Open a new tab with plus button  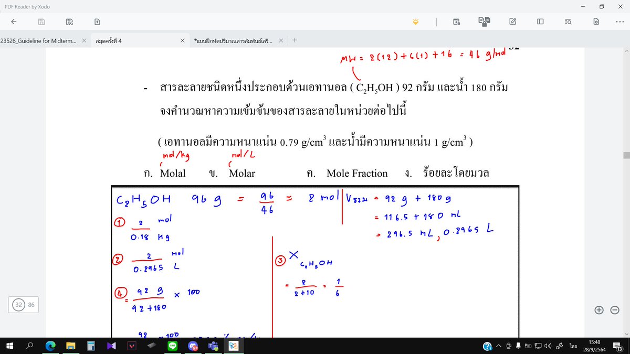click(295, 40)
